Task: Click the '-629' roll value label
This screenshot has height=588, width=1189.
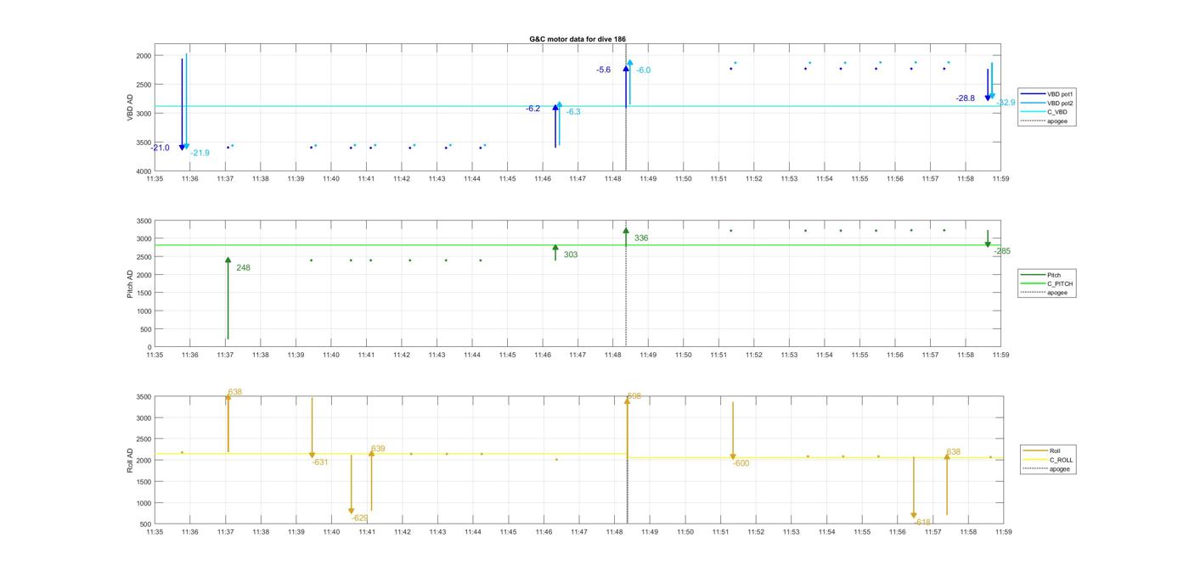Action: click(x=359, y=518)
